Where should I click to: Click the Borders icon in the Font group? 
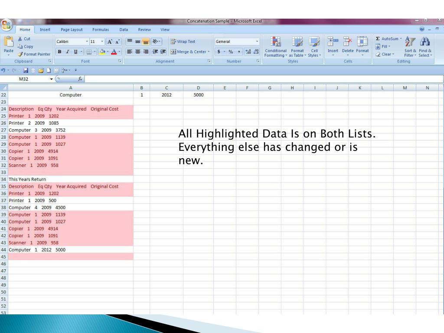[89, 52]
